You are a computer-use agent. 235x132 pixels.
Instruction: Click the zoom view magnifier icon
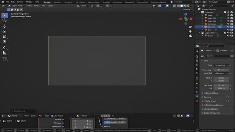(x=190, y=27)
